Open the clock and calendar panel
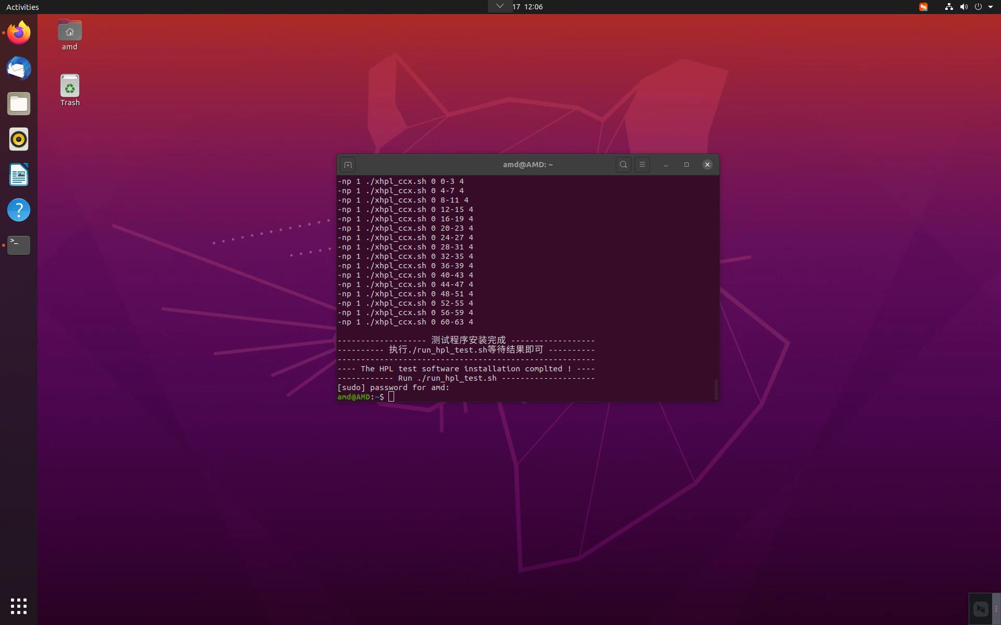The width and height of the screenshot is (1001, 625). click(x=527, y=7)
